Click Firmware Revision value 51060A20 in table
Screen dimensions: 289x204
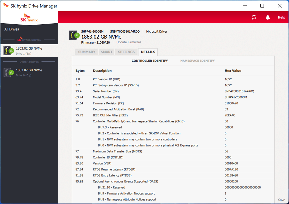point(231,103)
